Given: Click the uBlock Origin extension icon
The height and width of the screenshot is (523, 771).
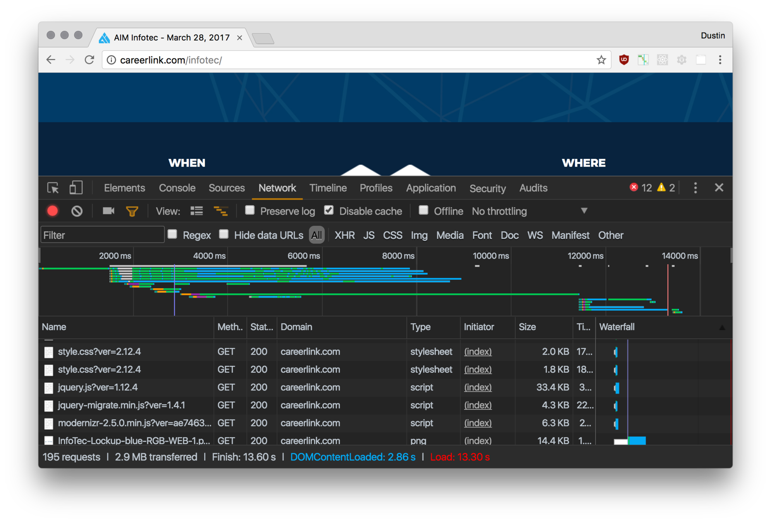Looking at the screenshot, I should click(624, 60).
